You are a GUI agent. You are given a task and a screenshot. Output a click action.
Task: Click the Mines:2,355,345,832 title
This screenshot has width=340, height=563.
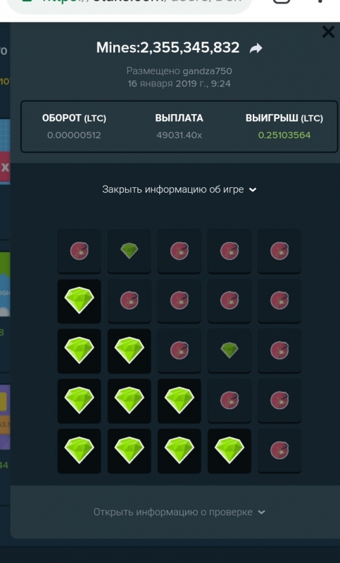click(x=168, y=47)
